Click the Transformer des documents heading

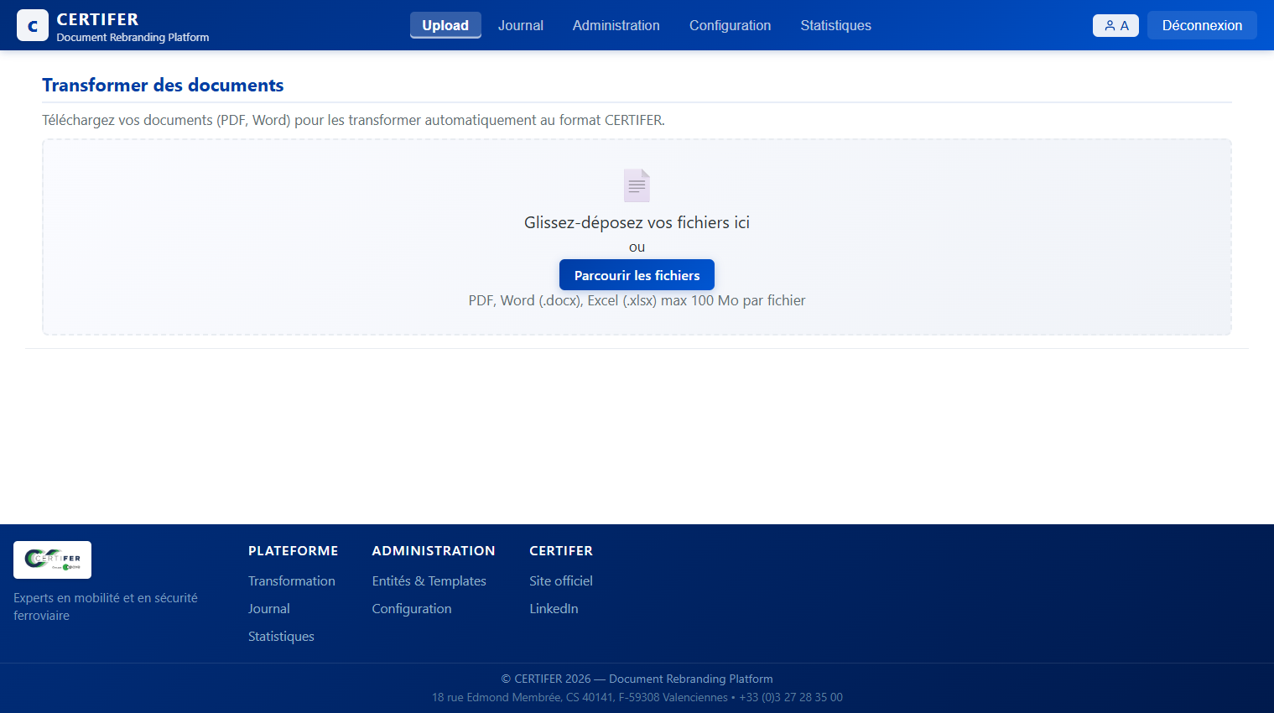(163, 85)
